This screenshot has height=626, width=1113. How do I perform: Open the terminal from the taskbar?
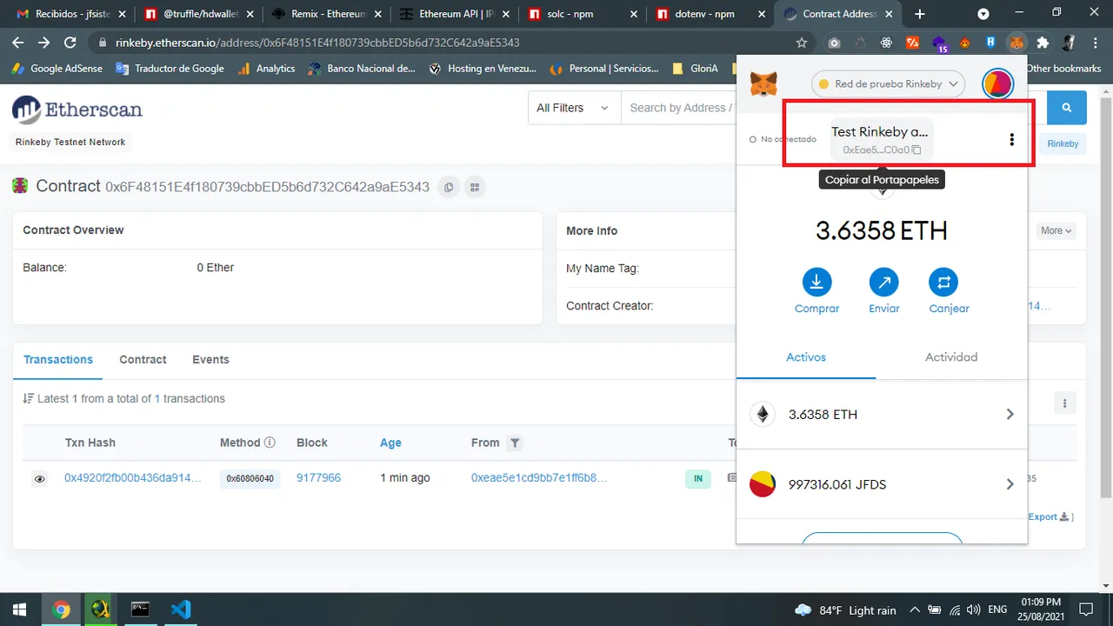[140, 609]
